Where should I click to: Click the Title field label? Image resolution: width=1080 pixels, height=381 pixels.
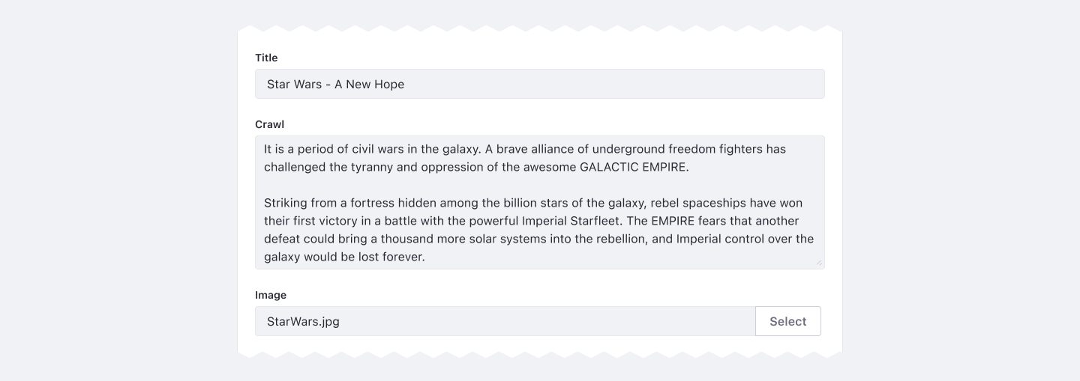[266, 58]
